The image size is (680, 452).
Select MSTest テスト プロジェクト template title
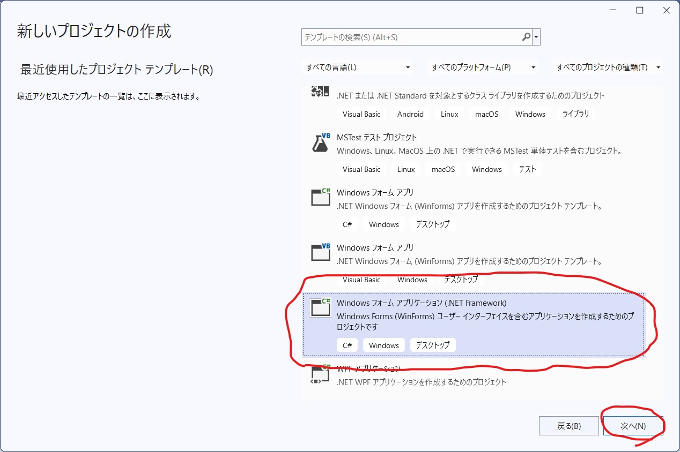(x=376, y=138)
